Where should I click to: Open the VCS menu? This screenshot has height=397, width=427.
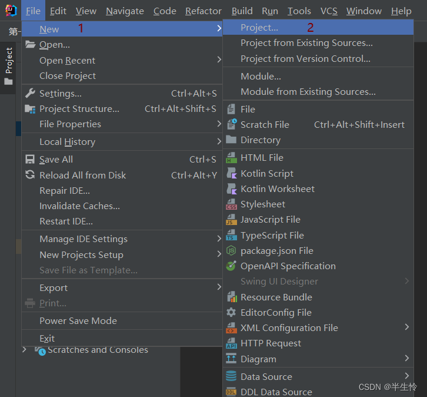[x=329, y=11]
